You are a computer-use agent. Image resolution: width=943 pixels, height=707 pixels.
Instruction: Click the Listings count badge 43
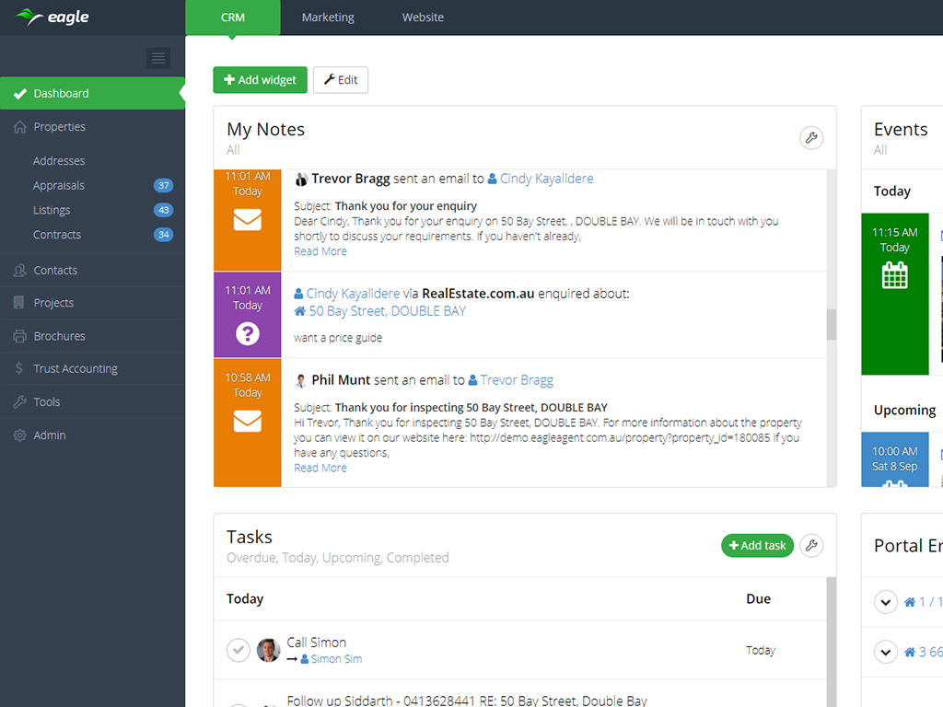(x=164, y=210)
